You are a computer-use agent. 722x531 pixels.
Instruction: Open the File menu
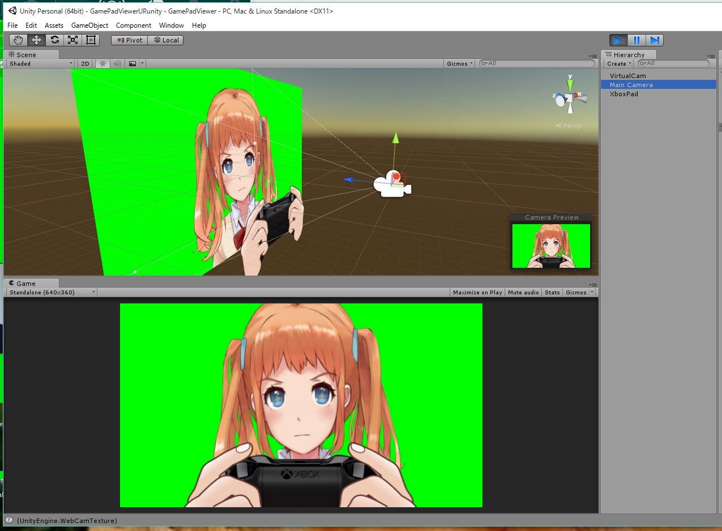coord(12,25)
